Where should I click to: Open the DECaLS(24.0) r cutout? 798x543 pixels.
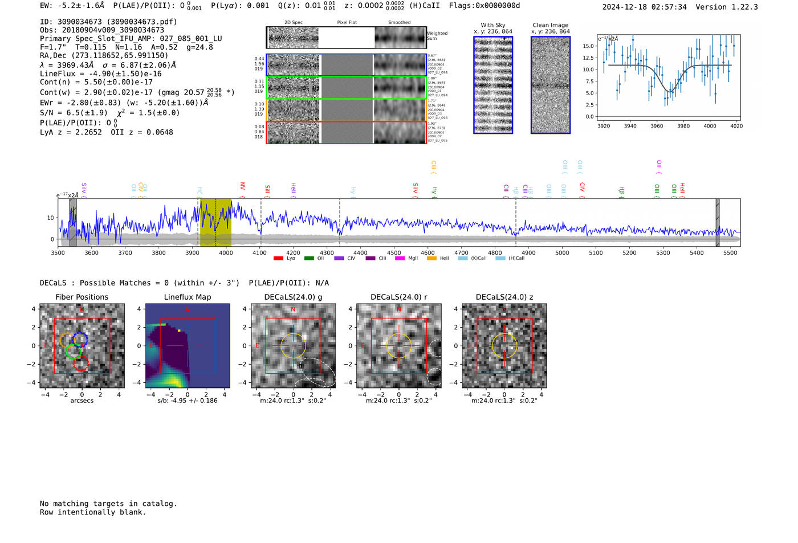point(399,346)
